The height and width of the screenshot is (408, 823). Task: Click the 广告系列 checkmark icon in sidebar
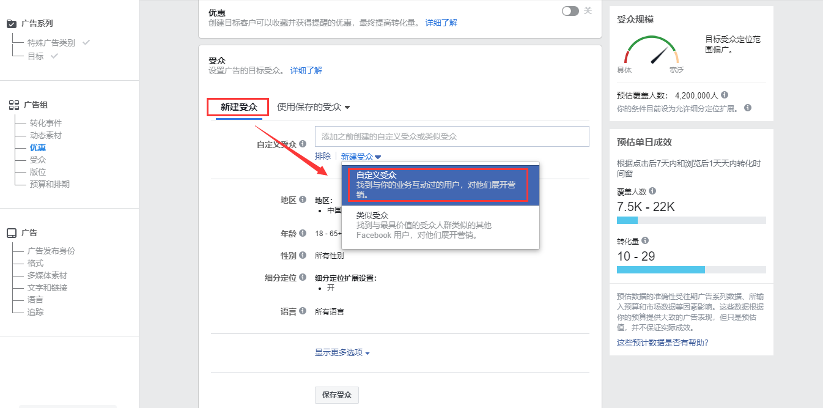click(x=12, y=24)
